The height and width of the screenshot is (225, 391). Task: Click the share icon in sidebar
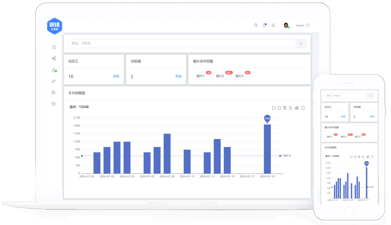[54, 58]
